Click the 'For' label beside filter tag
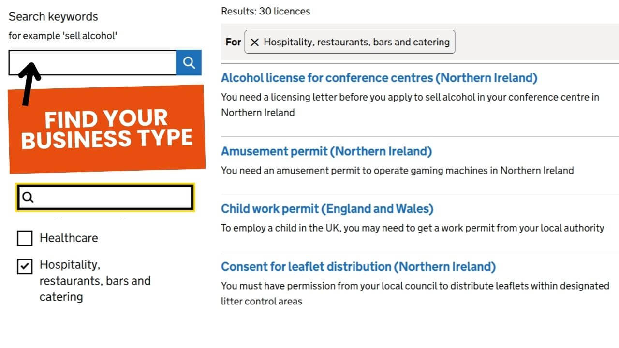The image size is (619, 348). (233, 42)
